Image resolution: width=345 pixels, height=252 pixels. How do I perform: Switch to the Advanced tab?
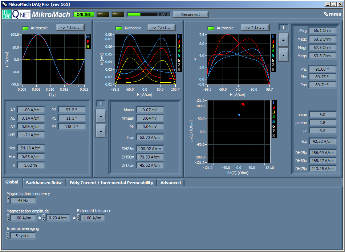click(x=171, y=183)
